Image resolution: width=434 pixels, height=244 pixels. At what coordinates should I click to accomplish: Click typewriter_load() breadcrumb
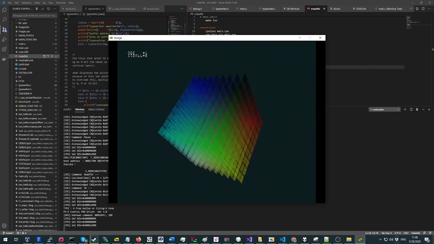click(x=95, y=14)
